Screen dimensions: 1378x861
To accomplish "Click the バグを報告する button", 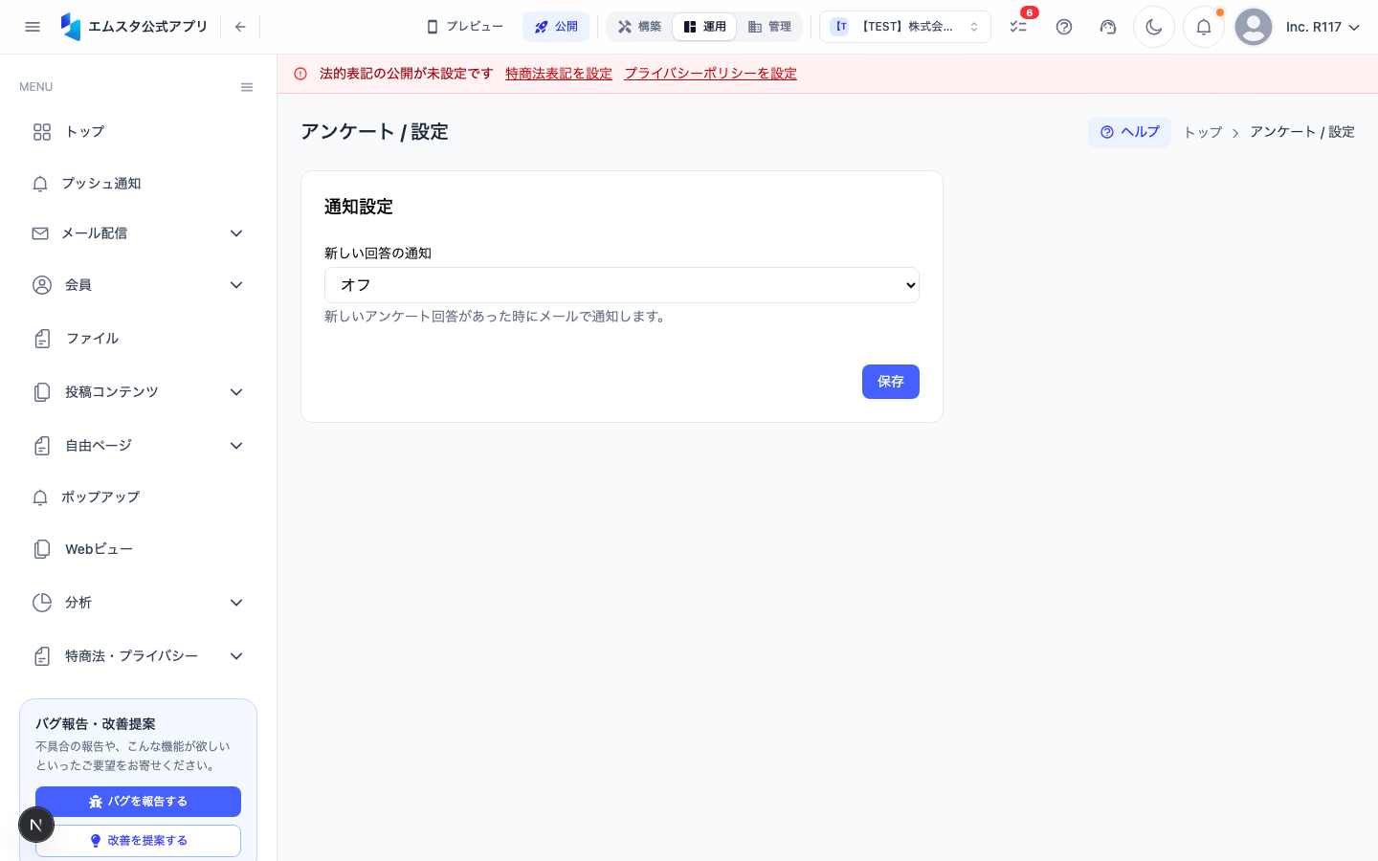I will pos(138,802).
